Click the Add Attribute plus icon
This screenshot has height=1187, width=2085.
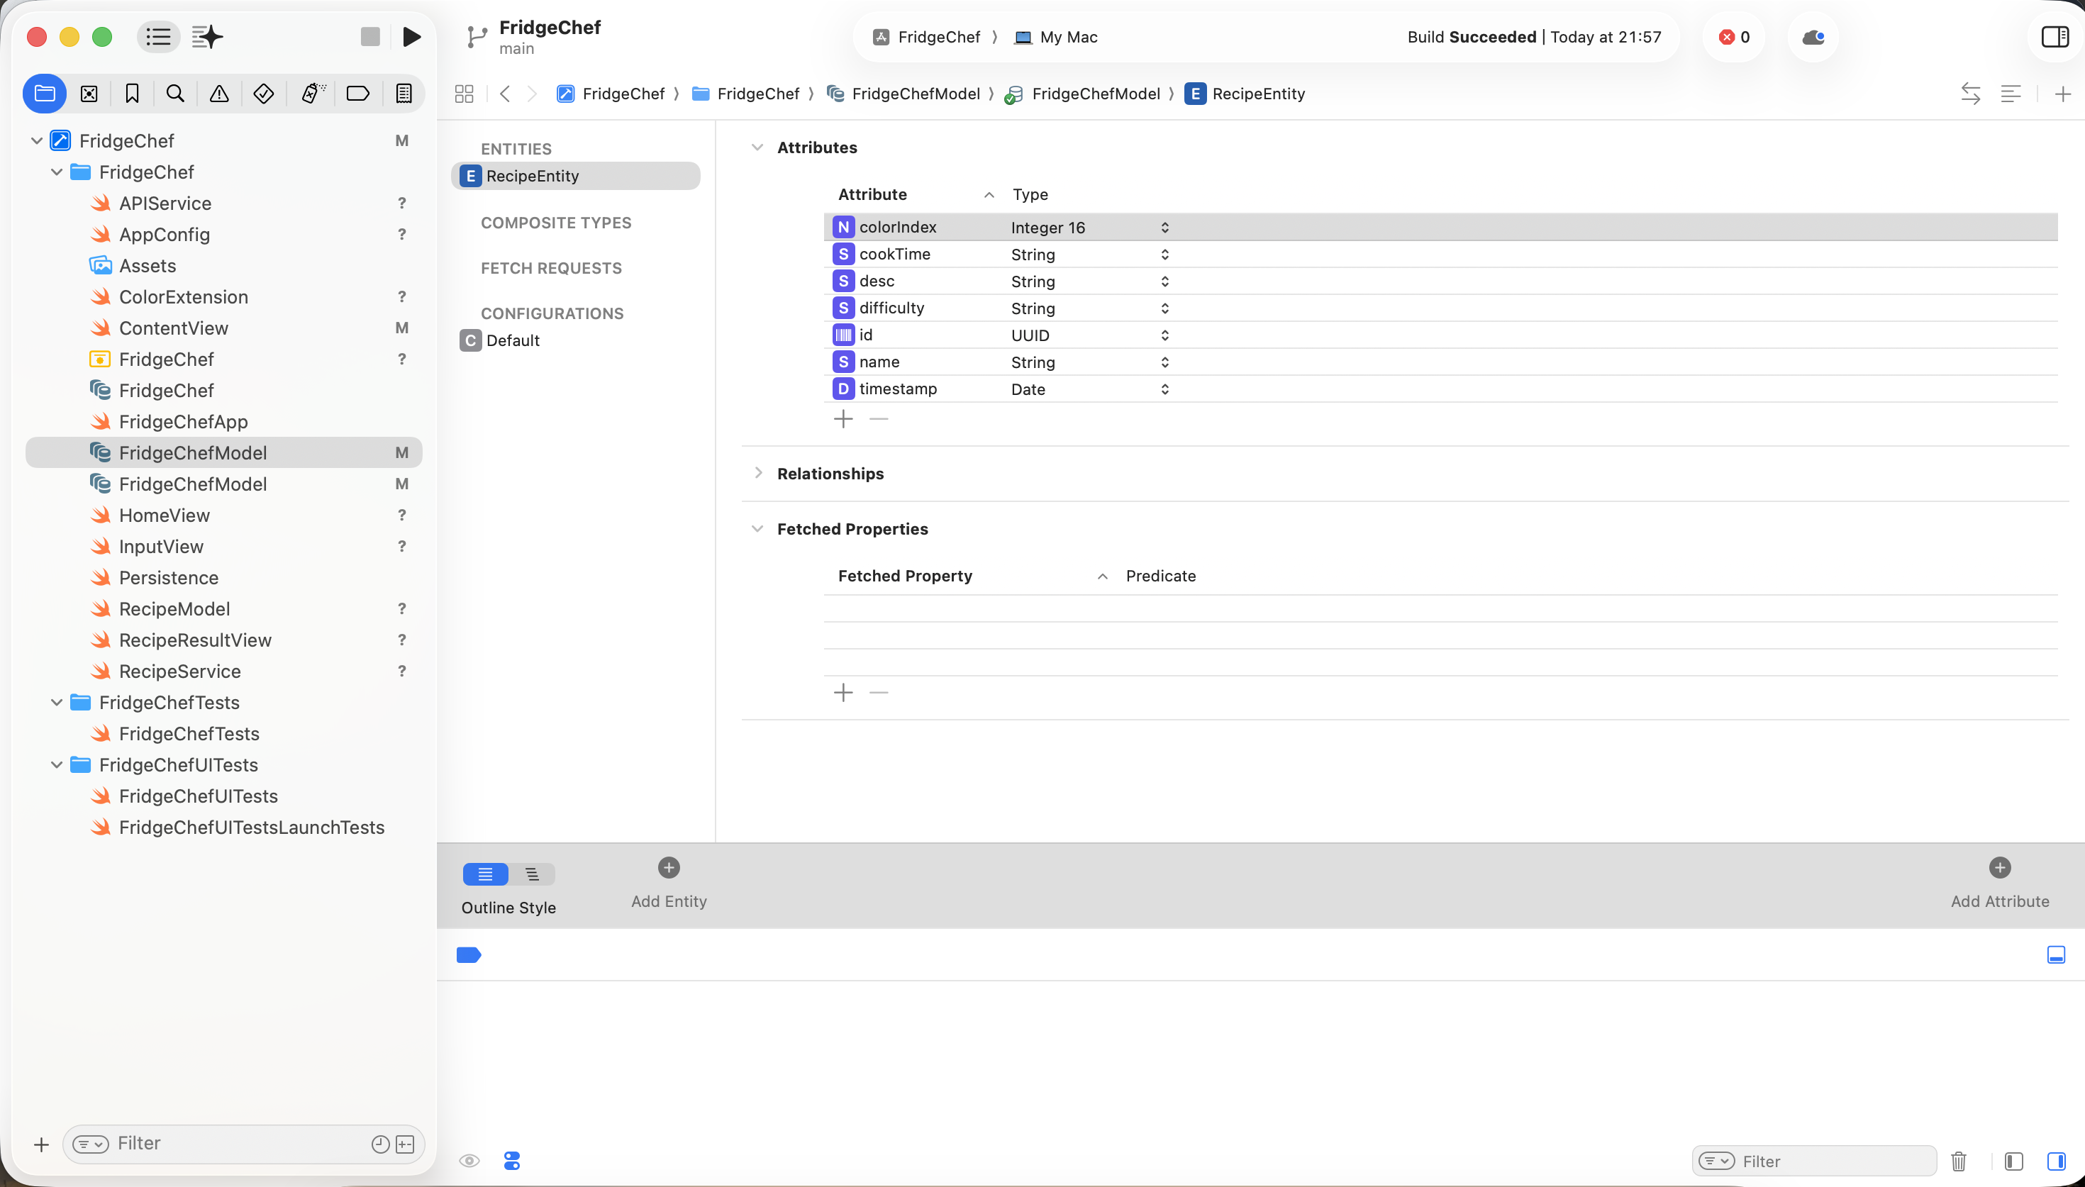1998,867
